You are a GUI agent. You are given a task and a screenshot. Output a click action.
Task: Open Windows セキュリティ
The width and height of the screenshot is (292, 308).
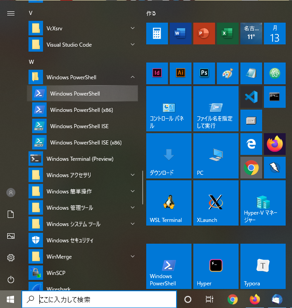coord(82,240)
